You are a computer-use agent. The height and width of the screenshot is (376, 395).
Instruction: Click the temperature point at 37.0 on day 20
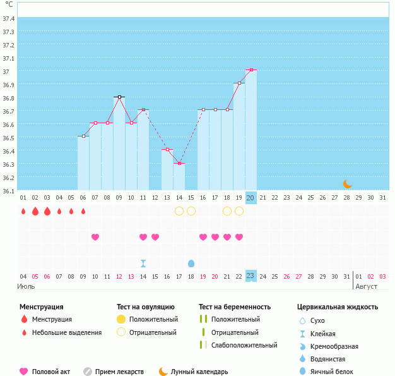tap(251, 70)
